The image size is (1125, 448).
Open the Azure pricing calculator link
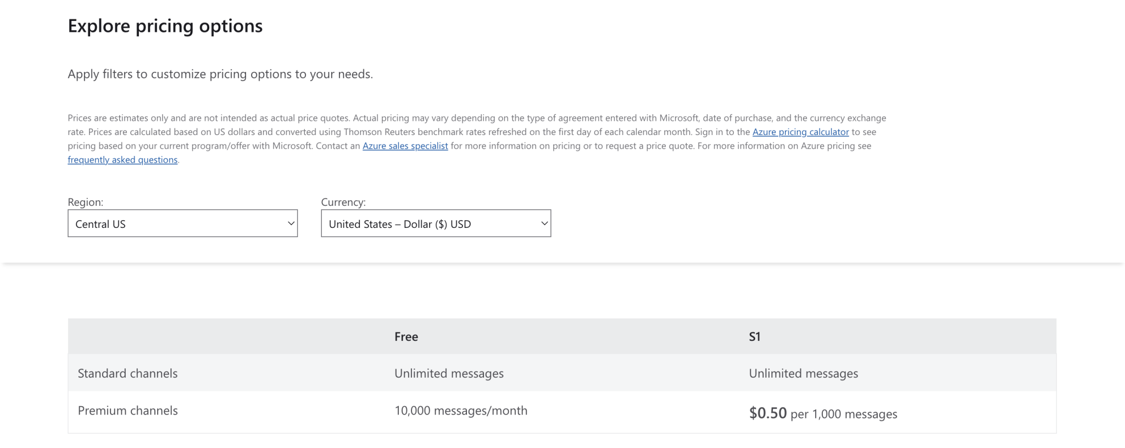[800, 132]
